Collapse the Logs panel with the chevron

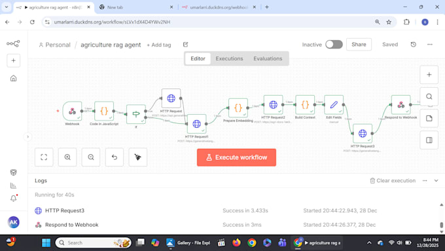click(x=436, y=180)
